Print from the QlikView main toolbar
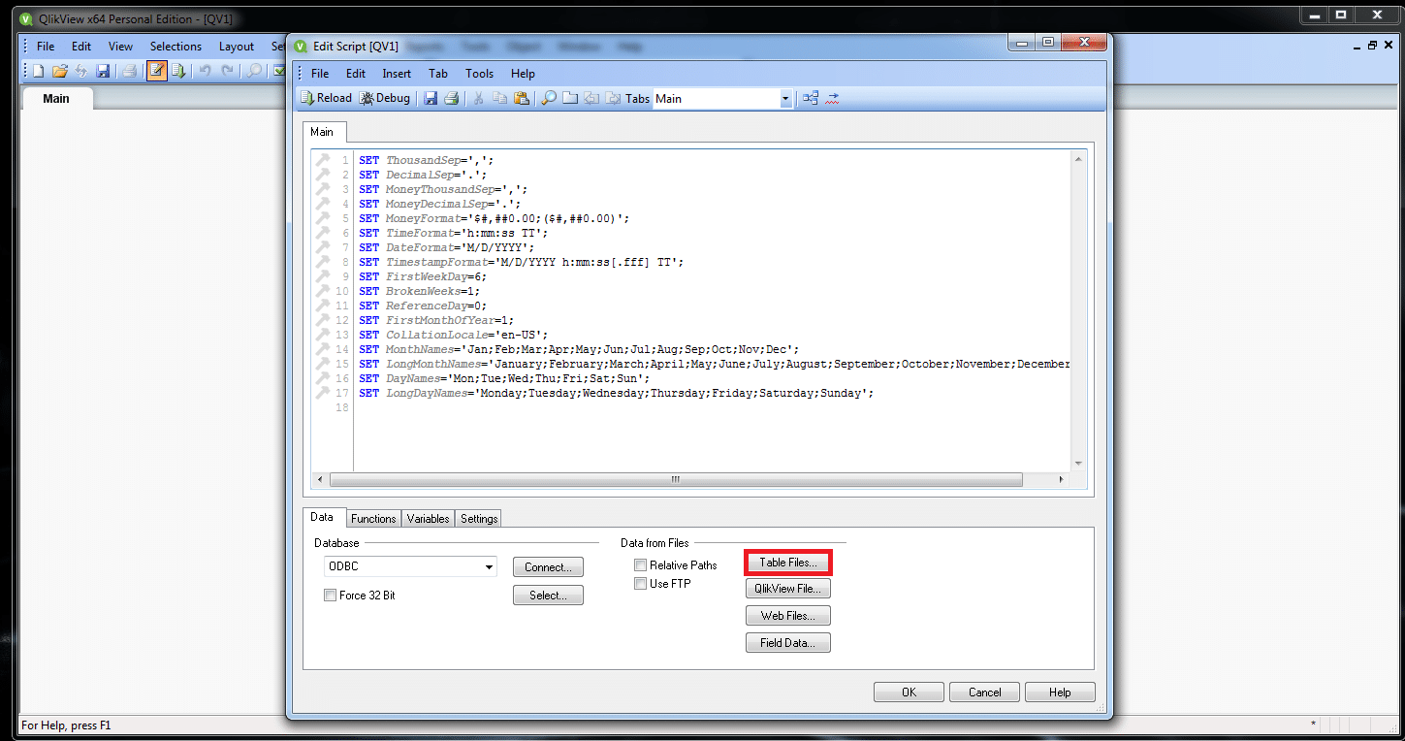 [x=129, y=71]
